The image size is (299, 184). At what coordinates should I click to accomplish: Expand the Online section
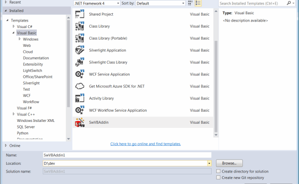(6, 145)
